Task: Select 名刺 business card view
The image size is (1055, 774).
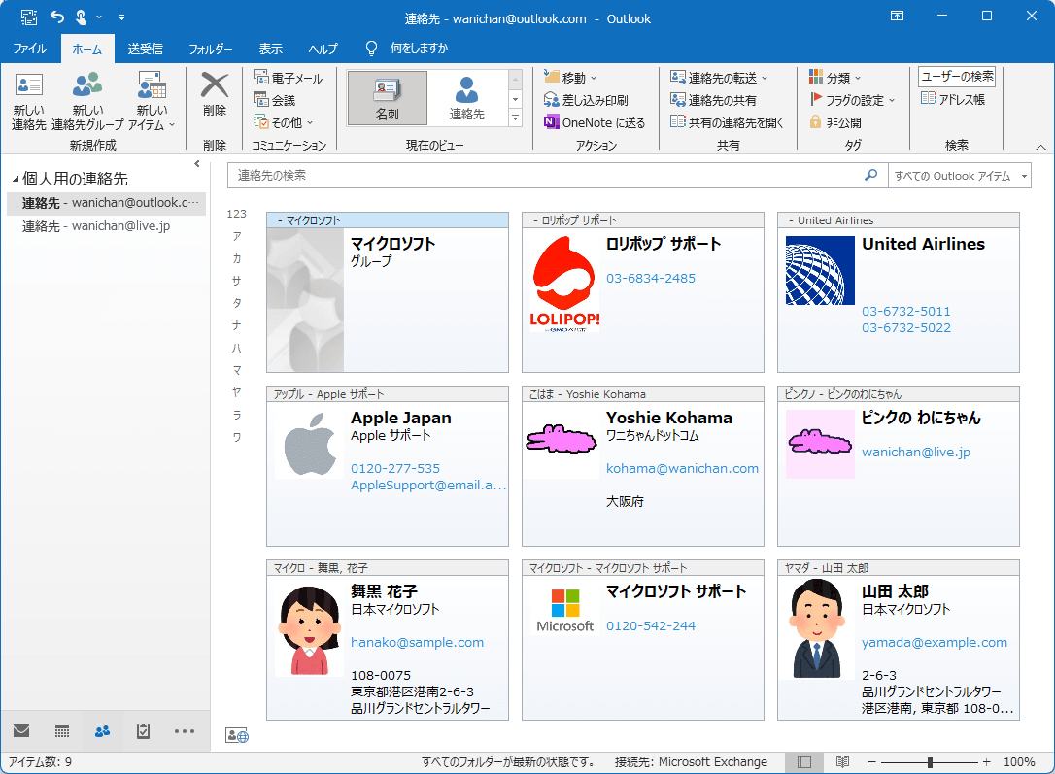Action: pos(387,98)
